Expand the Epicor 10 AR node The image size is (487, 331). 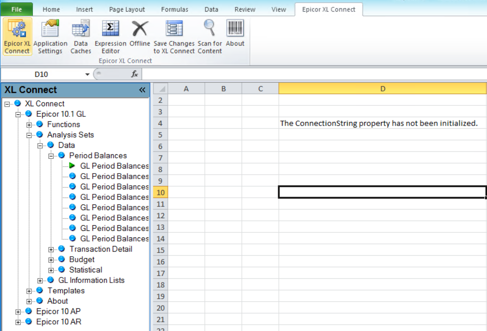click(x=18, y=322)
